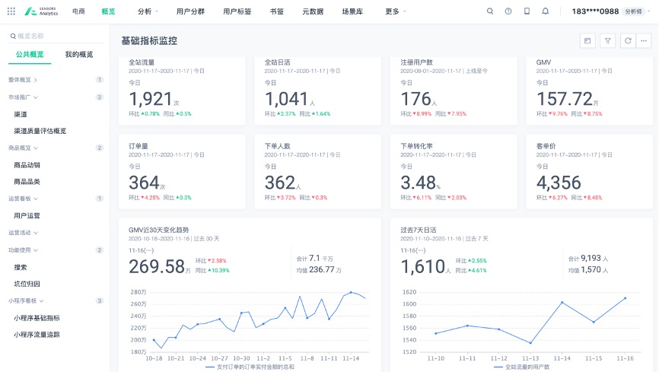Open the apps grid menu icon

tap(11, 11)
